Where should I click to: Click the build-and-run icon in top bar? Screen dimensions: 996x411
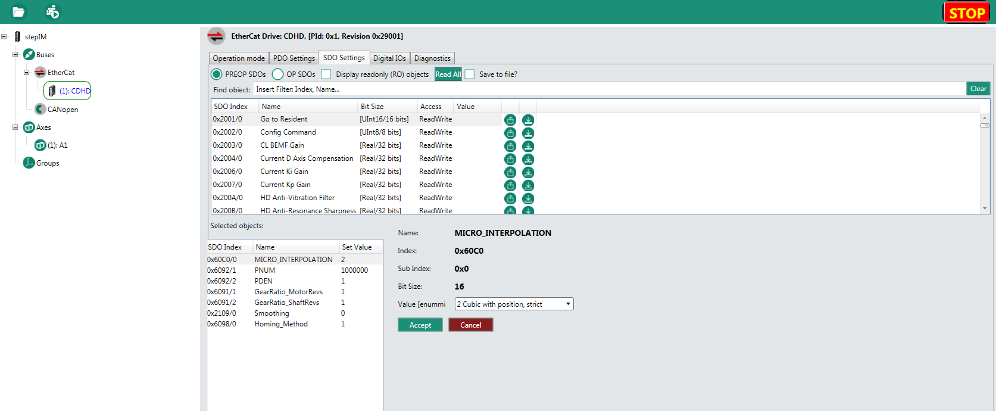[x=52, y=12]
